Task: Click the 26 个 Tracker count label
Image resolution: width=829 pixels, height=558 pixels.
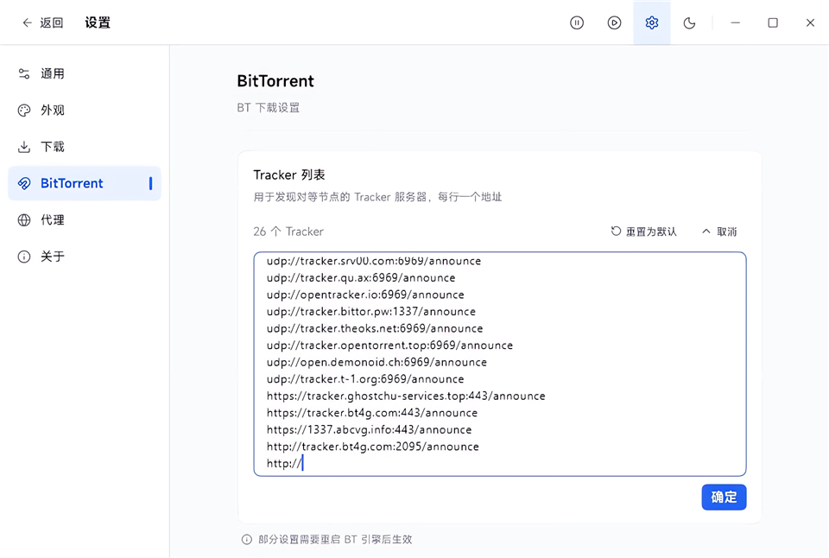Action: coord(288,231)
